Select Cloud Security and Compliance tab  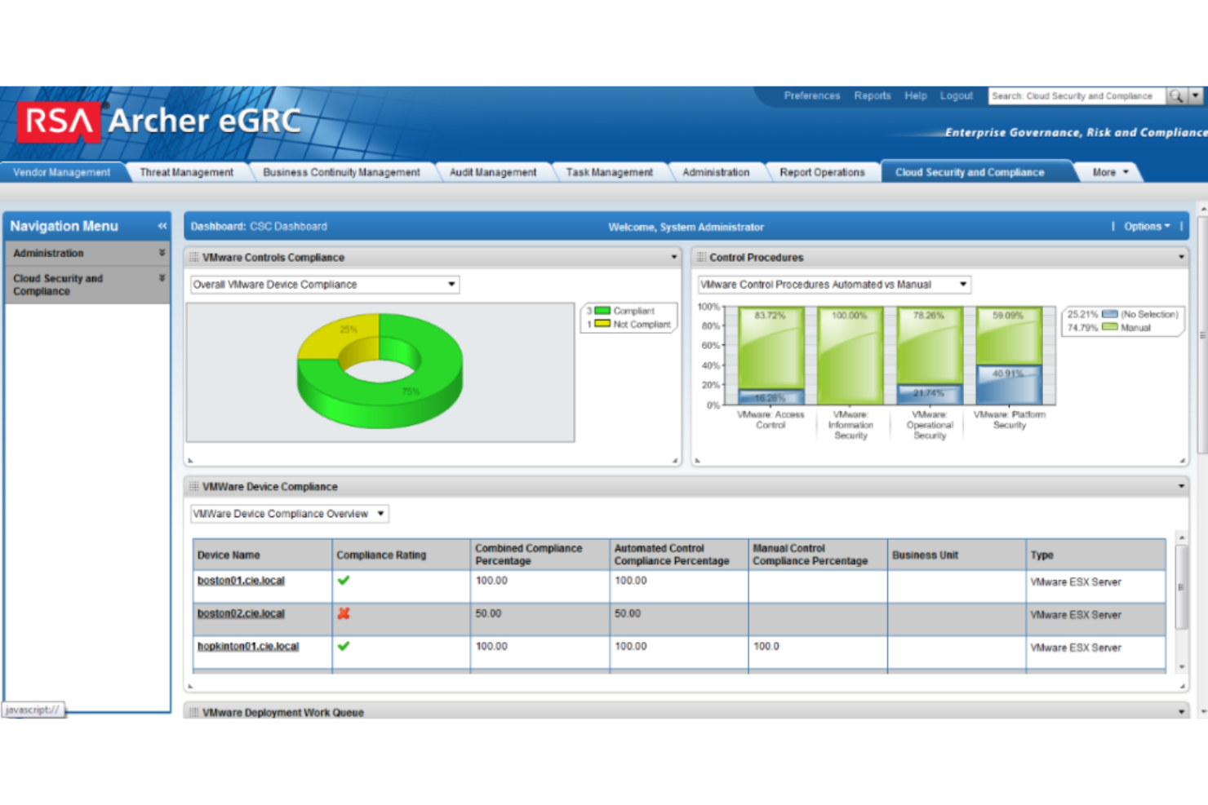970,172
